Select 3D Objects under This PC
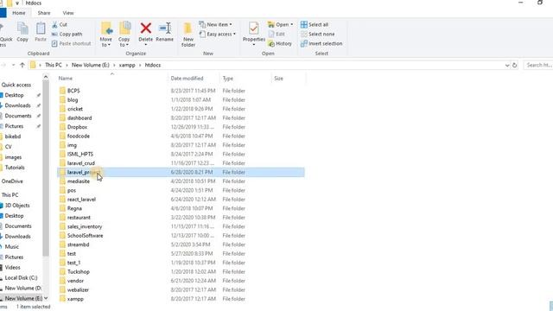The width and height of the screenshot is (553, 311). (17, 206)
